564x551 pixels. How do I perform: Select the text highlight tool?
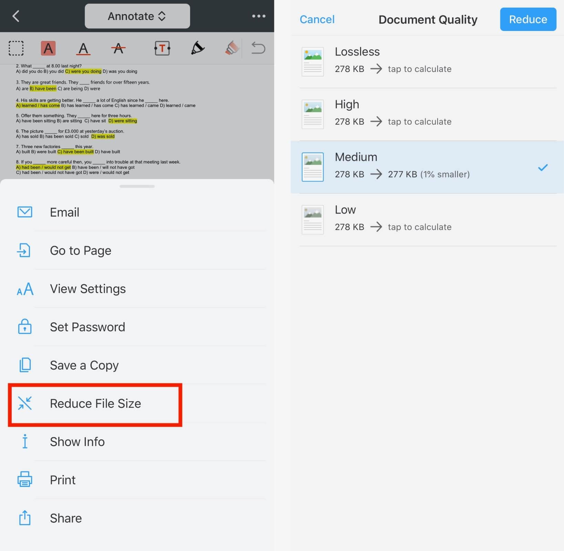tap(49, 48)
